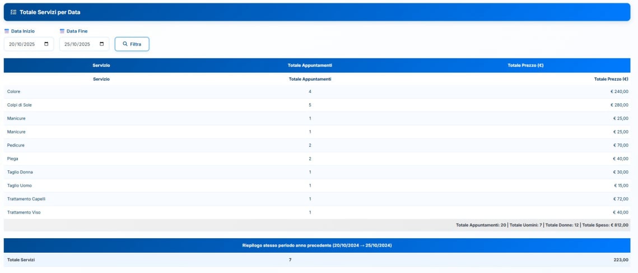Click Totale Appuntamenti in the blue header
Screen dimensions: 638x273
pyautogui.click(x=310, y=66)
